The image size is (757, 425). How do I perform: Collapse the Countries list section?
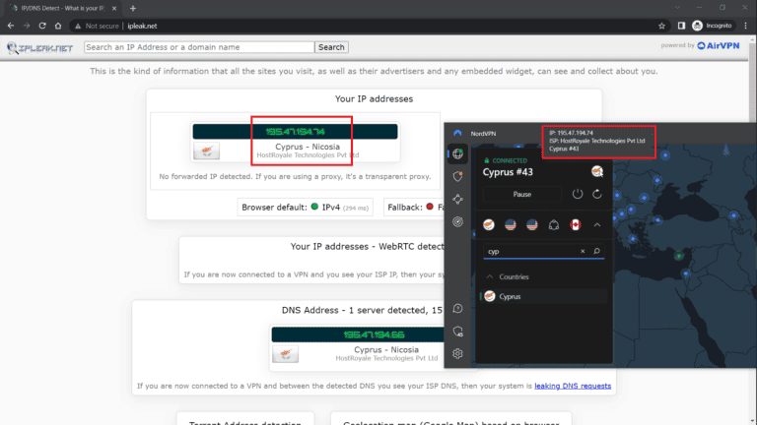(x=489, y=276)
